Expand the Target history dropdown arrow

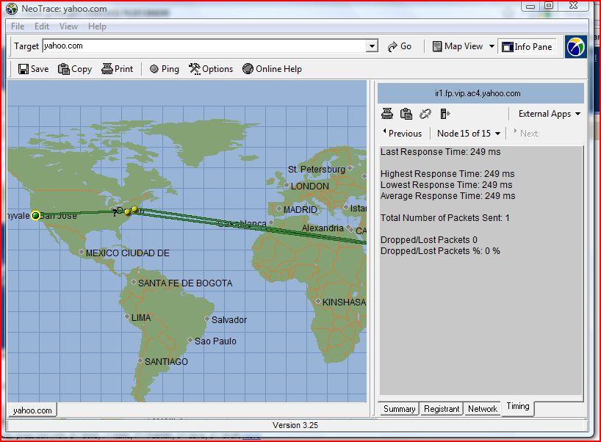coord(372,46)
